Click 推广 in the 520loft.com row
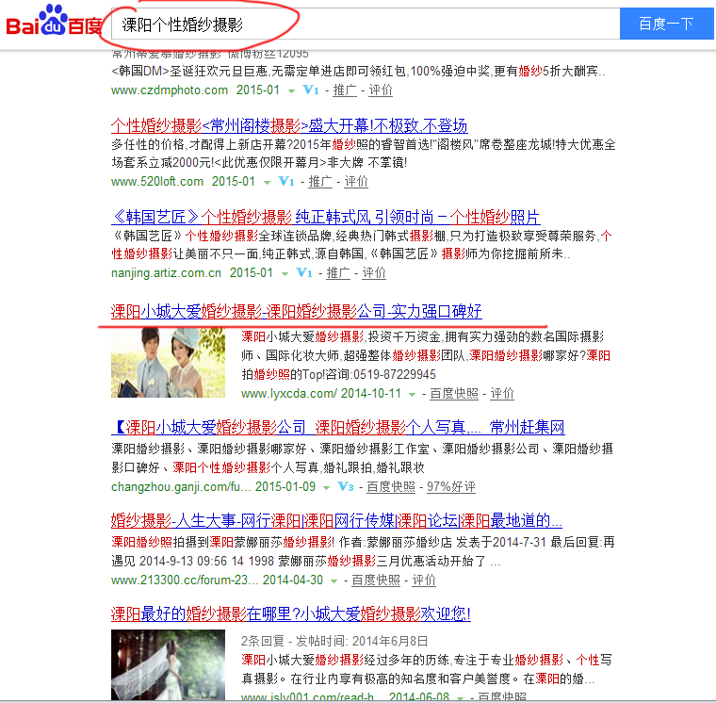The height and width of the screenshot is (703, 716). pyautogui.click(x=320, y=181)
